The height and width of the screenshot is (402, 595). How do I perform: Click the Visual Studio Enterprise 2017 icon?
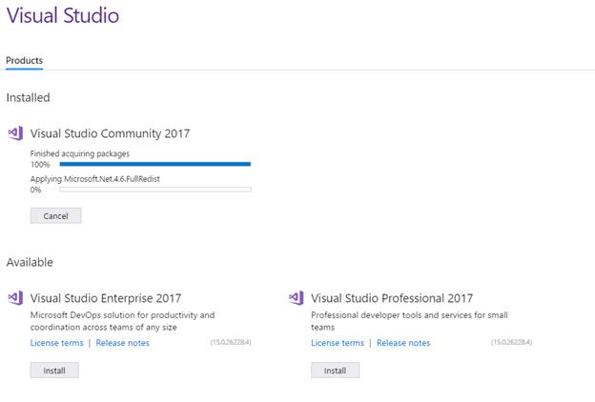[15, 297]
